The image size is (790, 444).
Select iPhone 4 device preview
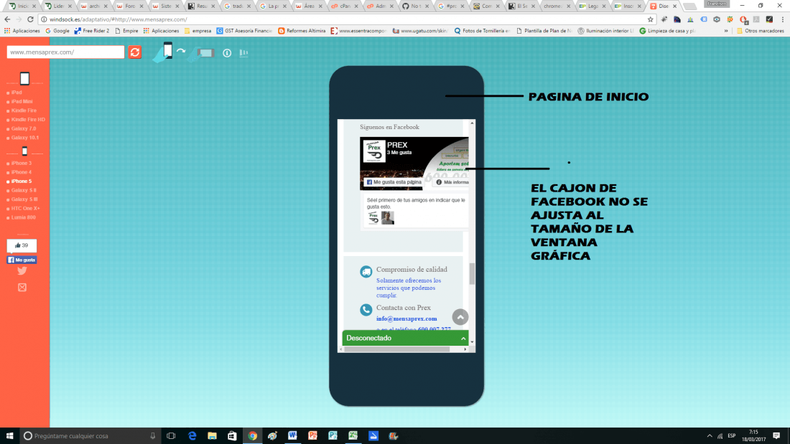coord(21,172)
